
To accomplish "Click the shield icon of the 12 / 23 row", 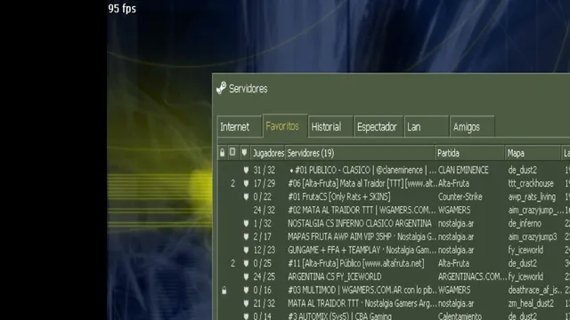I will pos(246,250).
